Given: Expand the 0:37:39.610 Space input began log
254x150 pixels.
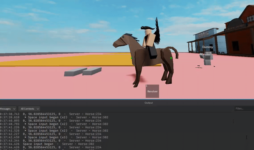Looking at the screenshot, I should 25,117.
